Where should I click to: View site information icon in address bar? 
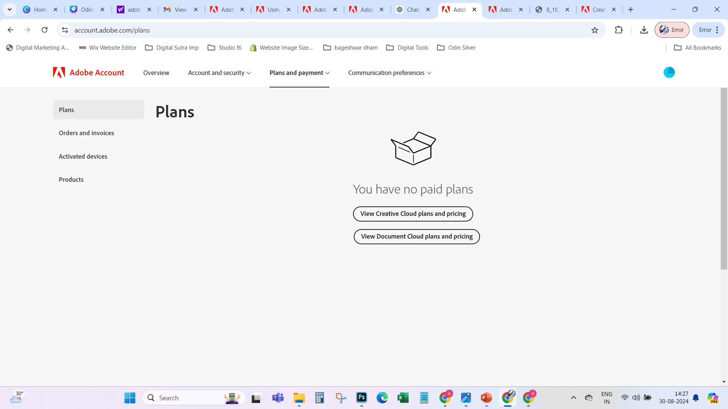[x=65, y=30]
